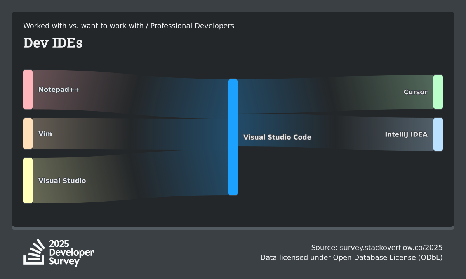Click the 2025 Developer Survey wordmark
The height and width of the screenshot is (279, 466).
[x=71, y=252]
